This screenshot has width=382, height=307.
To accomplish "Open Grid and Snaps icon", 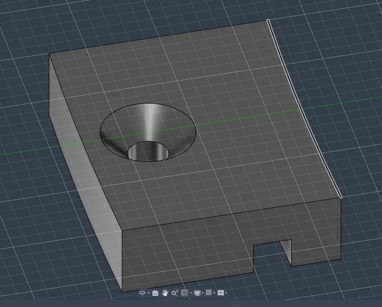I will pos(209,292).
